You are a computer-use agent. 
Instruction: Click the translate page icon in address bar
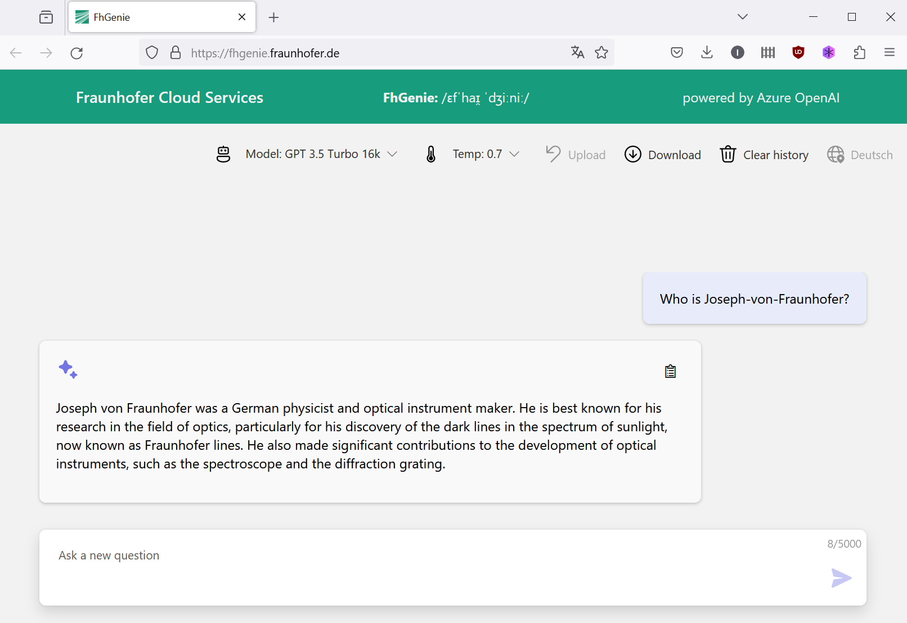[577, 53]
